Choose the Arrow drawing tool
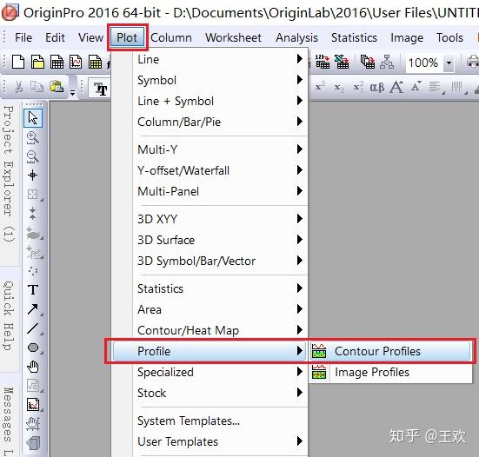 coord(33,309)
